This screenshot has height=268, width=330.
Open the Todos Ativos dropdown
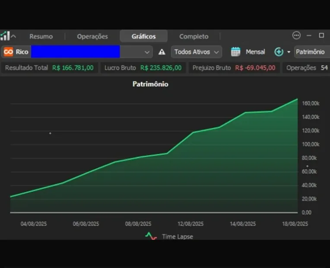[x=197, y=52]
